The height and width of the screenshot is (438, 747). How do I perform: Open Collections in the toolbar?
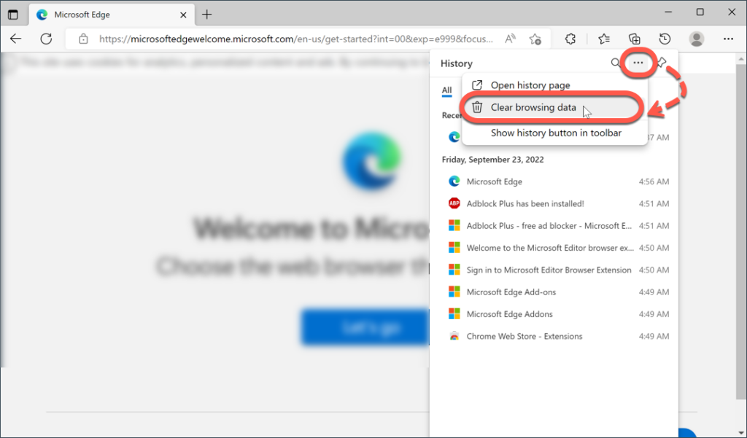(635, 38)
